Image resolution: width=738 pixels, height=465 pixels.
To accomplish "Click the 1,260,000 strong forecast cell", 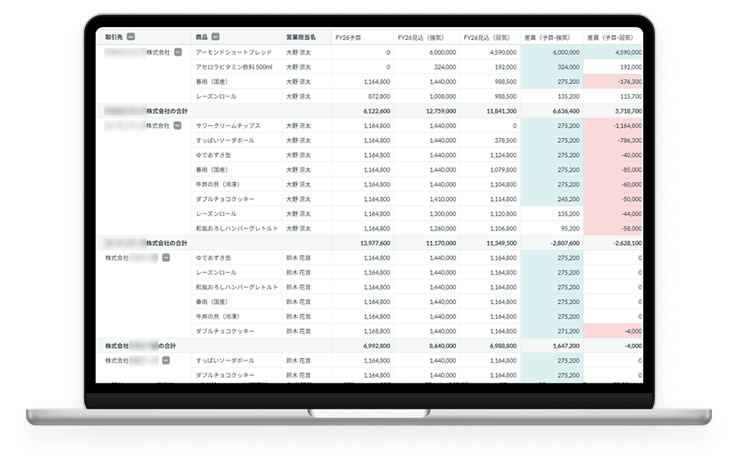I will 427,228.
